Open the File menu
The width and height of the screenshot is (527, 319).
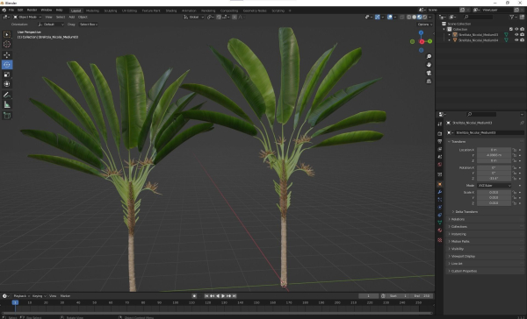(11, 10)
